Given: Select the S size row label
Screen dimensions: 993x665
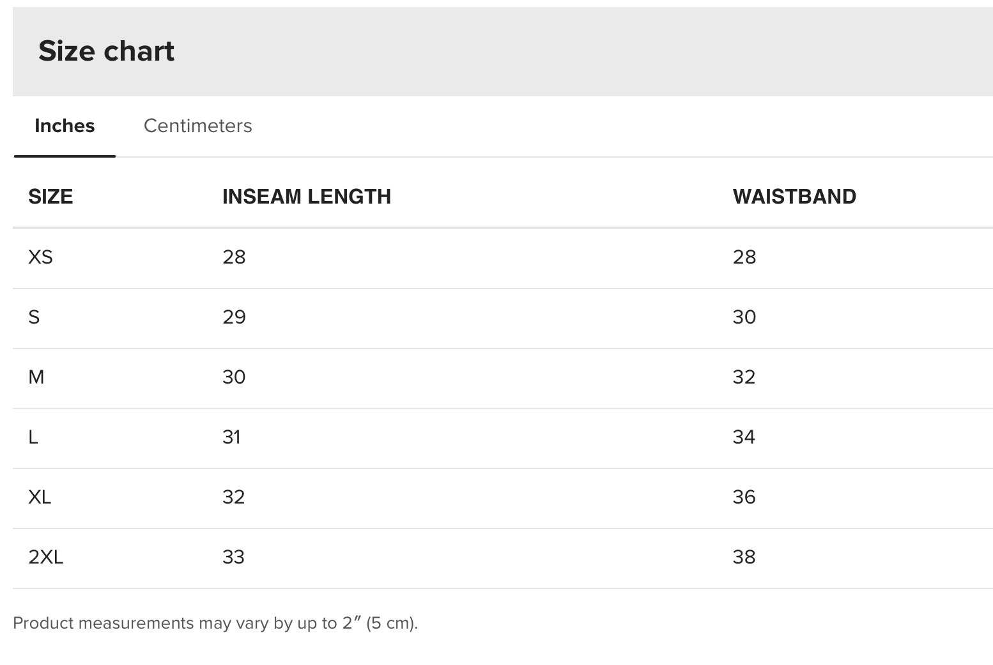Looking at the screenshot, I should pyautogui.click(x=34, y=317).
